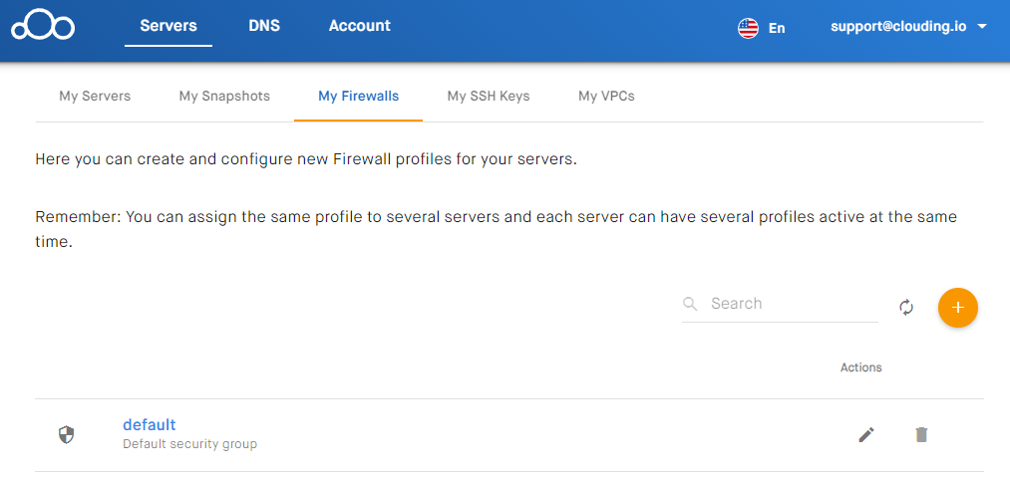Image resolution: width=1010 pixels, height=480 pixels.
Task: Select the My Firewalls tab
Action: click(x=358, y=97)
